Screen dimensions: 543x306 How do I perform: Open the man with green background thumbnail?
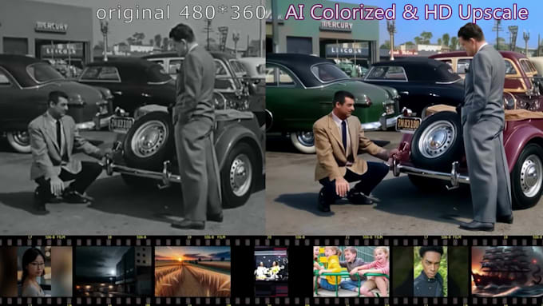(430, 272)
